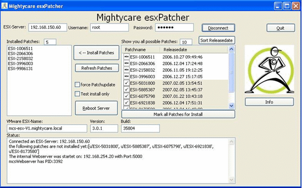Click patch name ESX-6921838 in table
302x188 pixels.
(x=142, y=103)
